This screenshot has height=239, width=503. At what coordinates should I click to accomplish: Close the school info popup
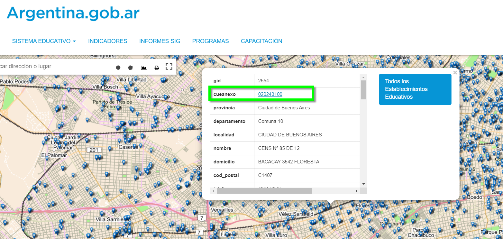coord(455,73)
